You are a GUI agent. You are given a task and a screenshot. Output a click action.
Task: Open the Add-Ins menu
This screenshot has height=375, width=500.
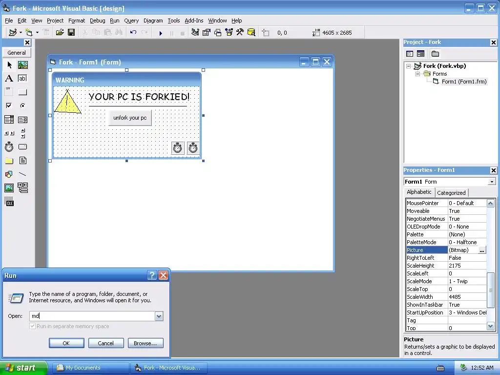(x=194, y=21)
